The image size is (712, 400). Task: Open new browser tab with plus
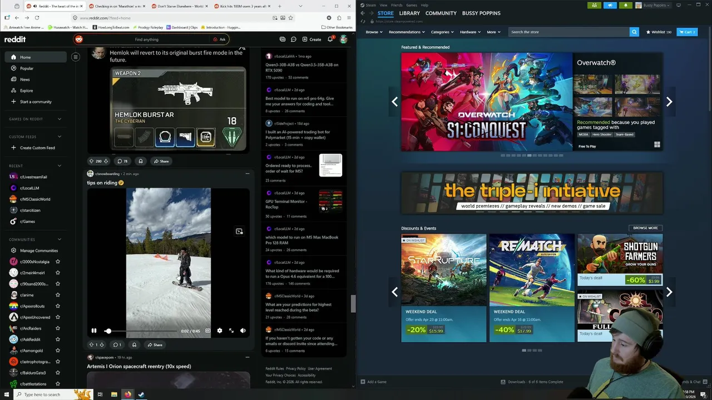tap(280, 6)
